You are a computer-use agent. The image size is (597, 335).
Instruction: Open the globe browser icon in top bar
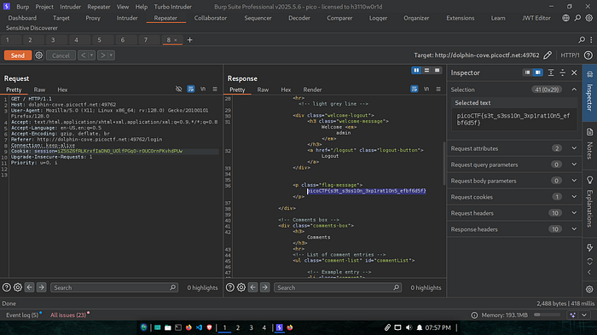[565, 18]
